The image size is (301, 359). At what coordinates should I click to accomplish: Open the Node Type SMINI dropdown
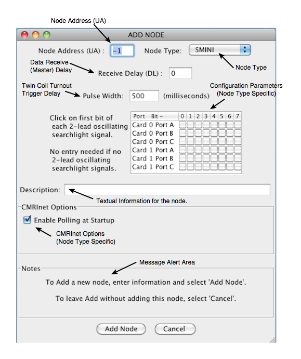pos(219,50)
